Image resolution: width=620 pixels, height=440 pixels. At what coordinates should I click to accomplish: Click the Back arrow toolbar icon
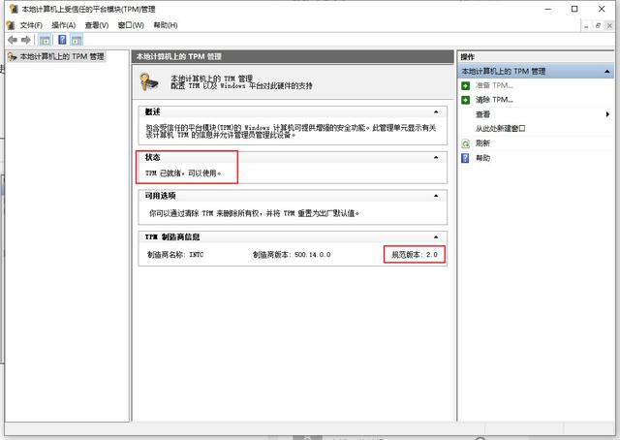pyautogui.click(x=13, y=40)
